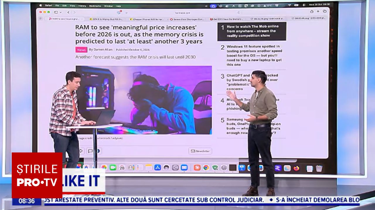Screen dimensions: 375x210
Task: Open ChatGPT from the Dock
Action: click(224, 167)
